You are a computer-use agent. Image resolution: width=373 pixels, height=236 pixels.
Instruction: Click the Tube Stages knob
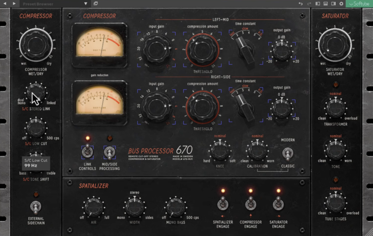[x=336, y=203]
